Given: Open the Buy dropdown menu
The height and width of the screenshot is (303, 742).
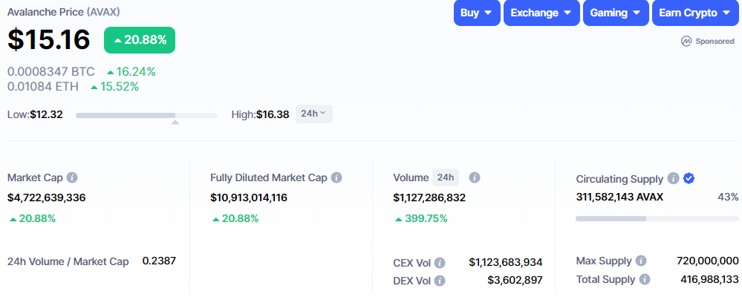Looking at the screenshot, I should tap(477, 13).
